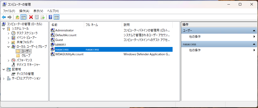Open the 表示(V) menu

[38, 11]
